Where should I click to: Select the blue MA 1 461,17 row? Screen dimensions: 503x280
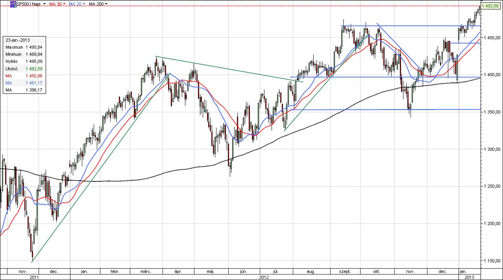(x=24, y=83)
